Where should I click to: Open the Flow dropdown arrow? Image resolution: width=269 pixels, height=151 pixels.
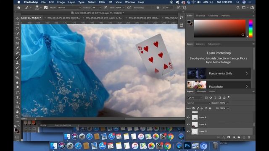pyautogui.click(x=124, y=8)
